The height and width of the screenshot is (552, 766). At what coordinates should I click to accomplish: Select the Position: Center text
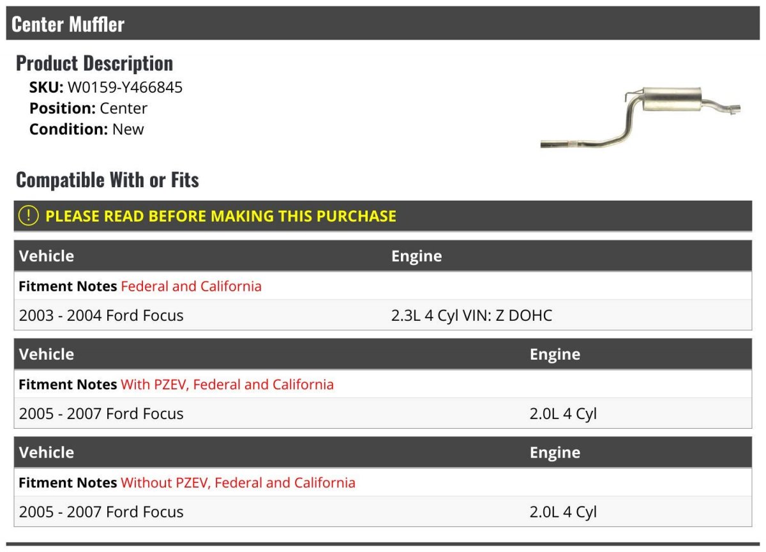click(88, 108)
